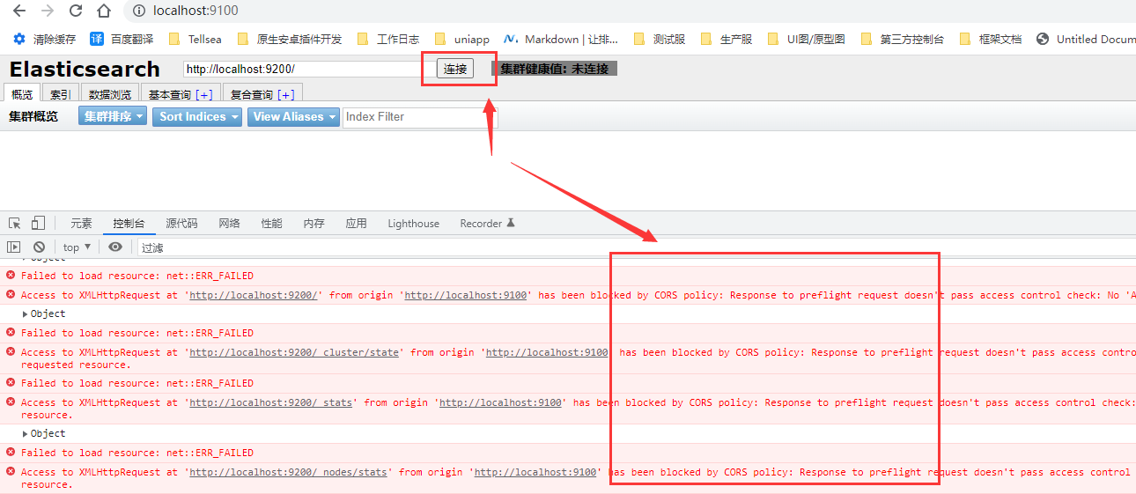Open DevTools 控制台 tab
Screen dimensions: 1136x494
(129, 224)
